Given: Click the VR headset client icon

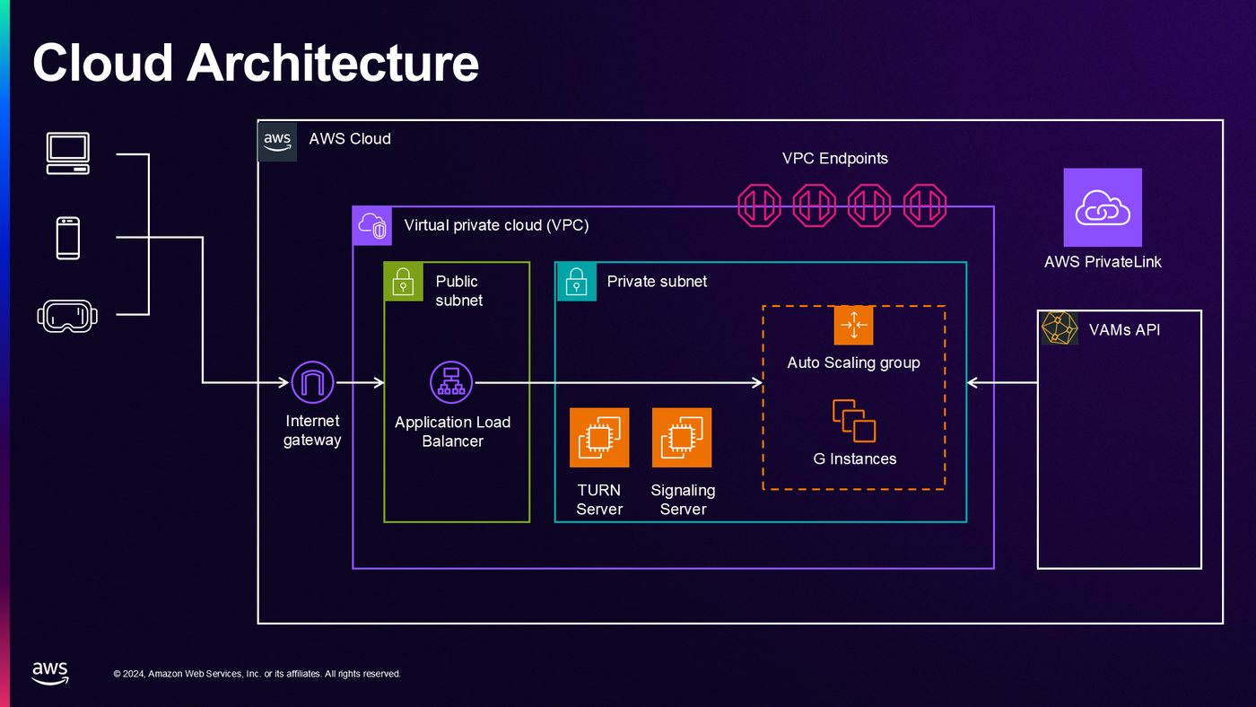Looking at the screenshot, I should click(x=67, y=315).
